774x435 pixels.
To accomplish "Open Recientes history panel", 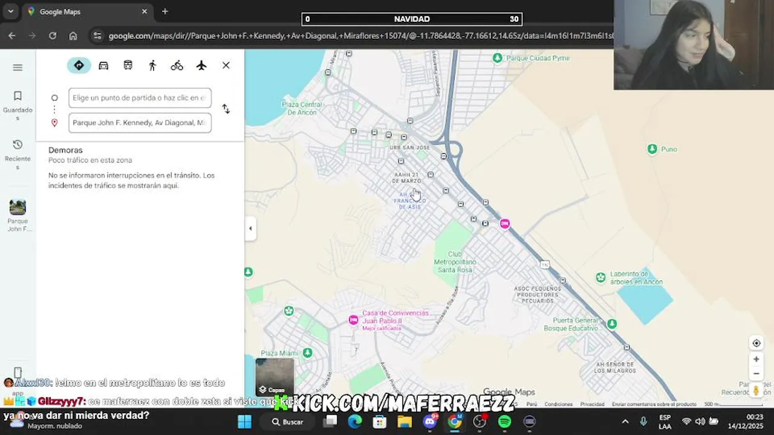I will click(18, 155).
